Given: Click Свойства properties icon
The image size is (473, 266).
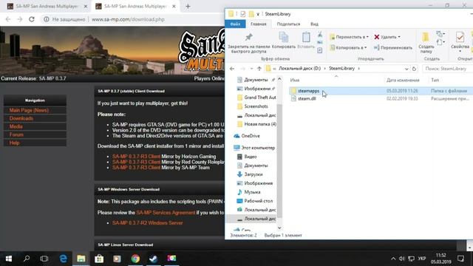Looking at the screenshot, I should click(460, 38).
